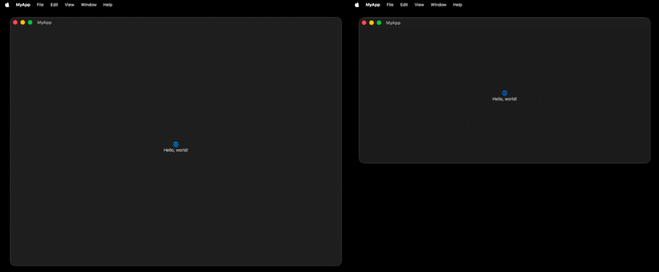Open View menu above the taller window
Screen dimensions: 659x272
click(70, 5)
